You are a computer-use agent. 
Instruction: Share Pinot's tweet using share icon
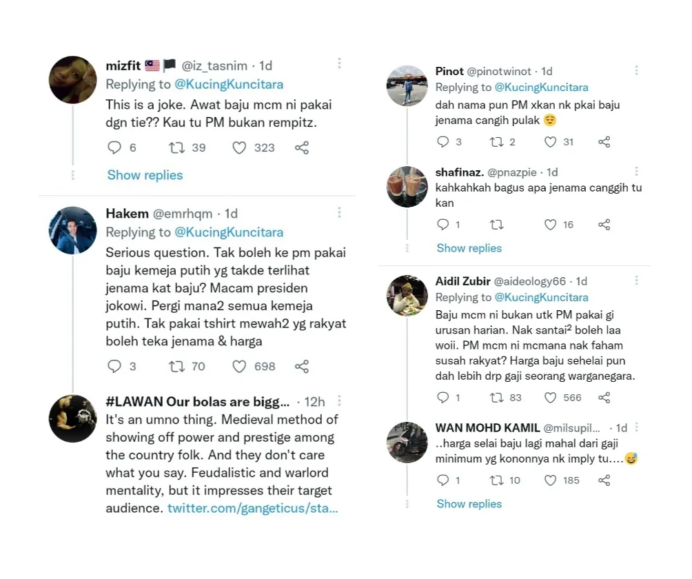tap(604, 142)
